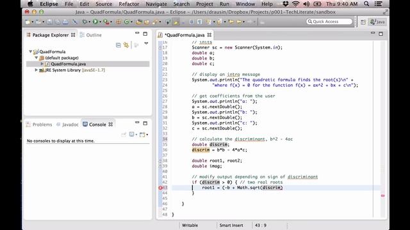Toggle Link with Editor in Package Explorer
This screenshot has height=230, width=410.
pos(126,45)
